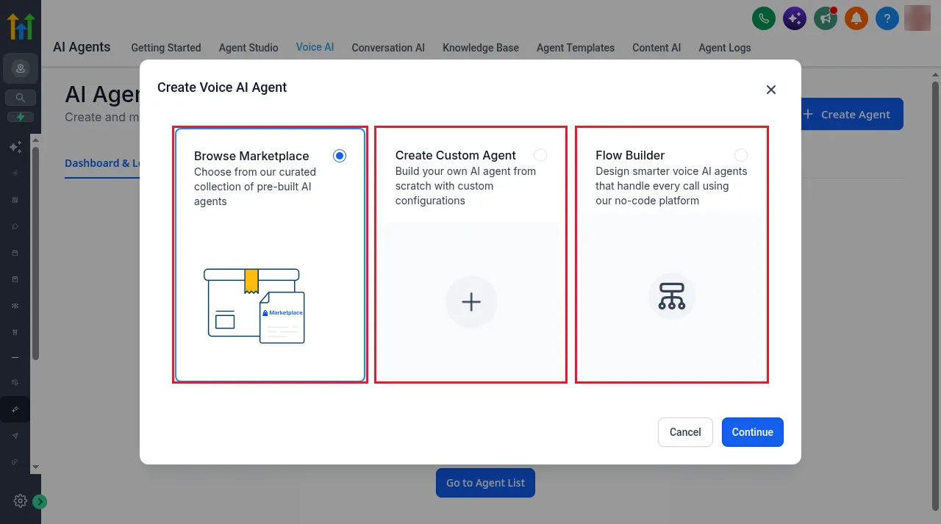Image resolution: width=941 pixels, height=524 pixels.
Task: Click the Cancel button
Action: (685, 432)
